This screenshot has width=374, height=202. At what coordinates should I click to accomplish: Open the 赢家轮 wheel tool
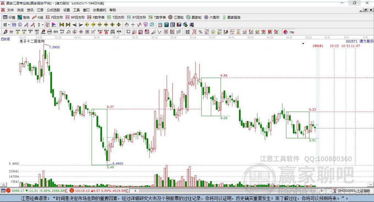point(194,18)
